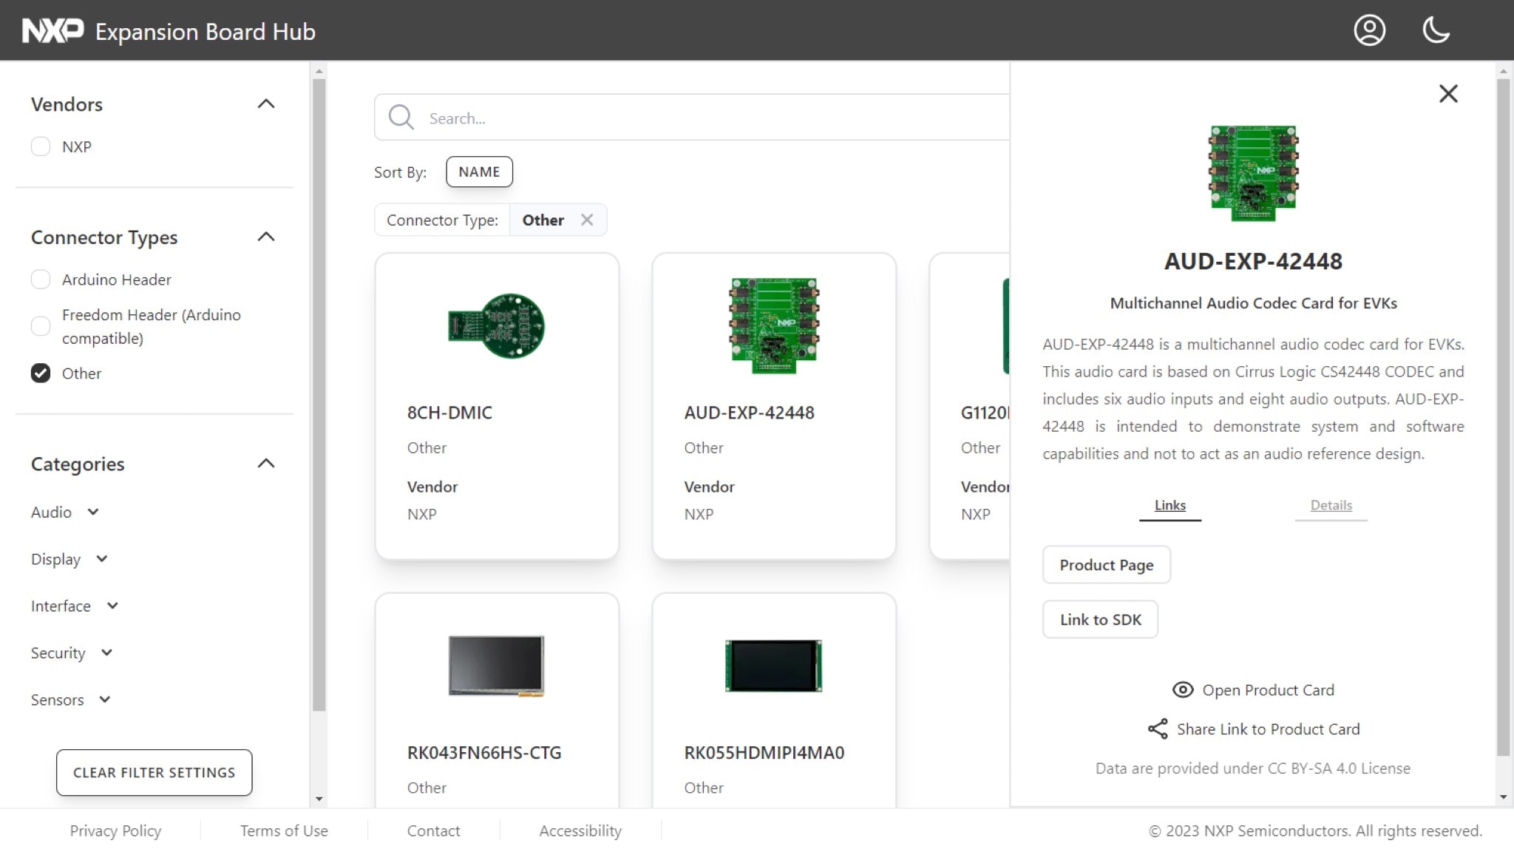Collapse the Vendors filter section
The image size is (1514, 852).
coord(265,104)
